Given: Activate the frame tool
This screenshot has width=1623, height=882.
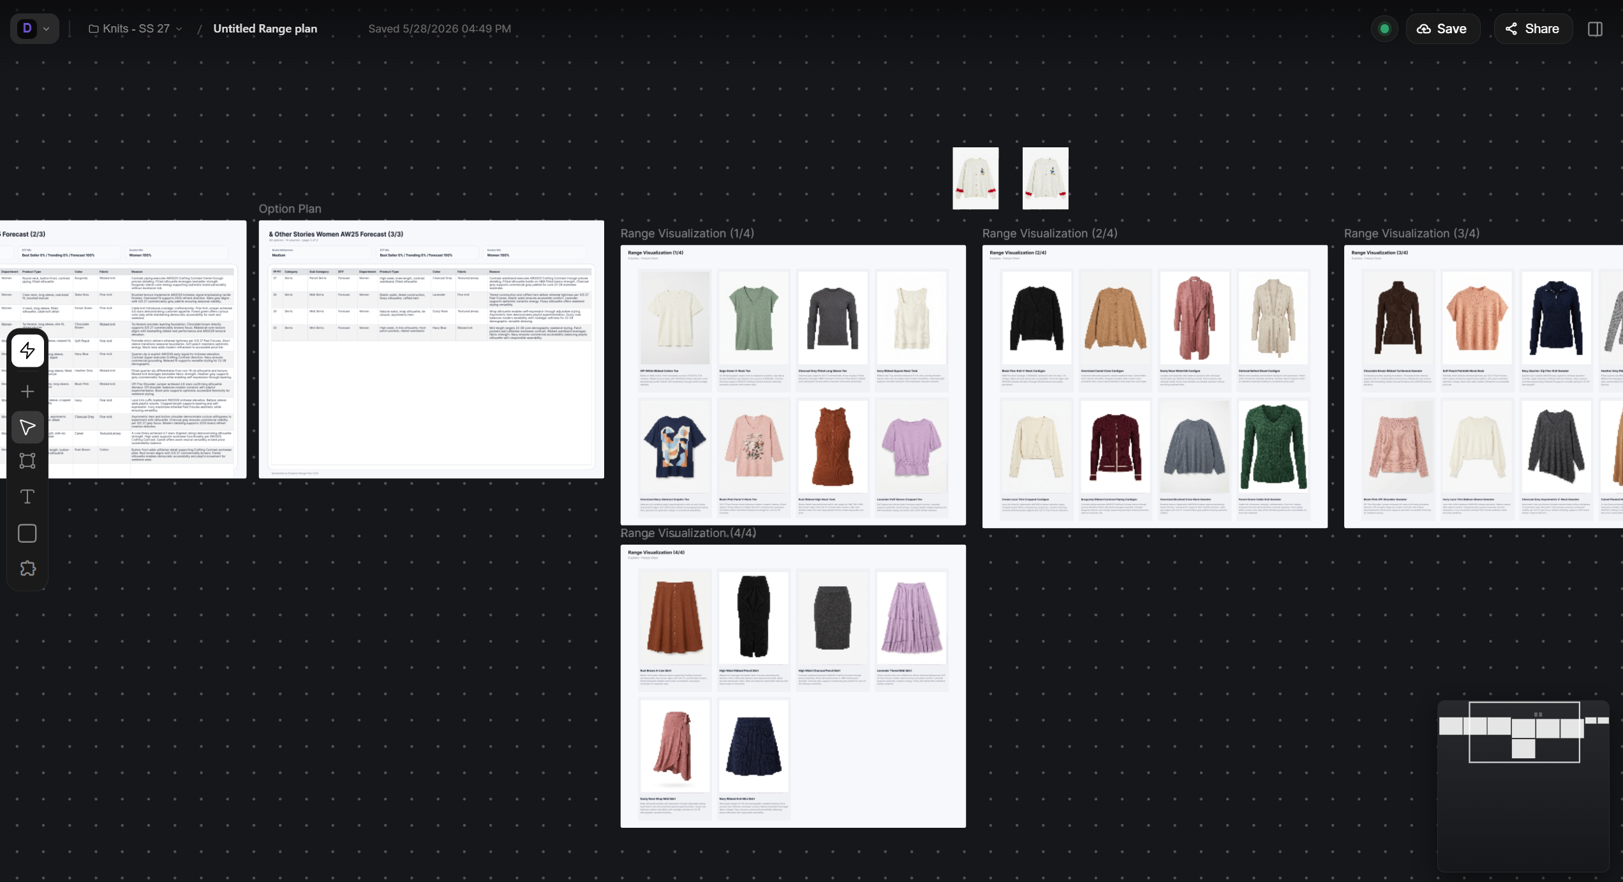Looking at the screenshot, I should [x=27, y=460].
